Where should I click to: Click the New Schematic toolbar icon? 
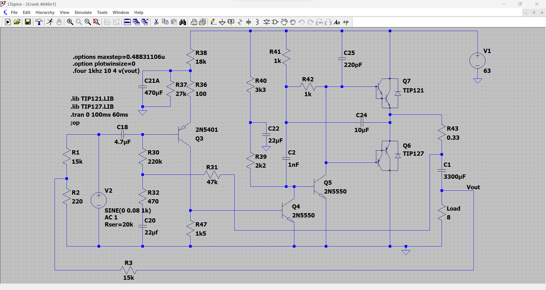pos(8,22)
